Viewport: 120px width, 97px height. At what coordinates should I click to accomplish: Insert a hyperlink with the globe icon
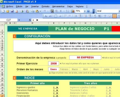[x=56, y=11]
